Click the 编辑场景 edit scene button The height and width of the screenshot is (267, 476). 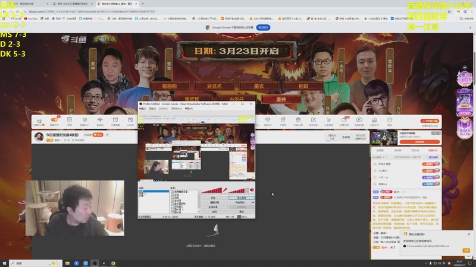click(215, 202)
